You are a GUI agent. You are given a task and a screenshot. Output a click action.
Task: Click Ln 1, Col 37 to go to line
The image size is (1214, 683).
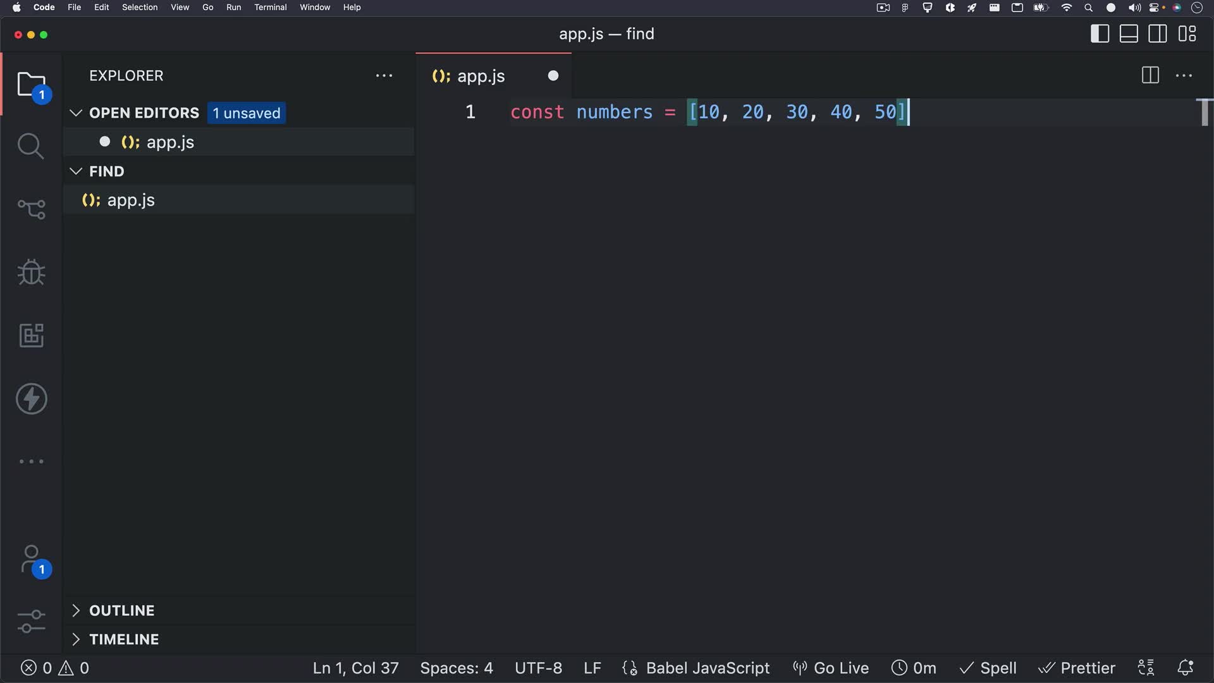pos(355,667)
